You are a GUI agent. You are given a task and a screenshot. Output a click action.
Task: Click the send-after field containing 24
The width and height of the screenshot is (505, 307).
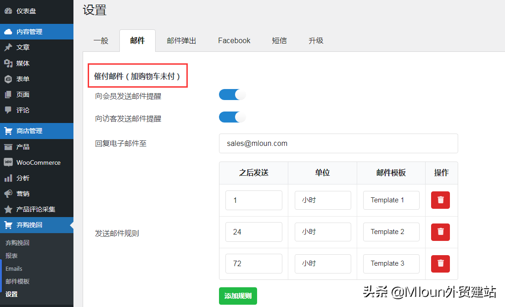tap(254, 232)
